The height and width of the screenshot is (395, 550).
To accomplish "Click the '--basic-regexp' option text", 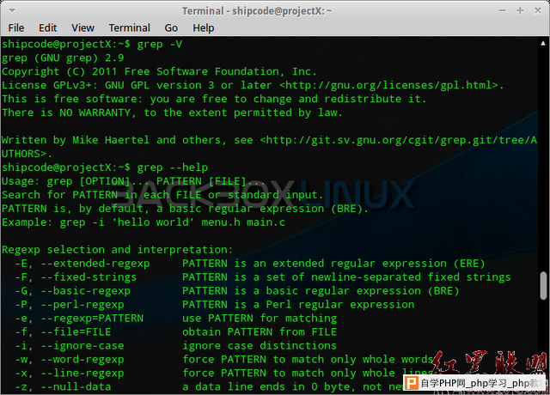I will click(x=86, y=291).
